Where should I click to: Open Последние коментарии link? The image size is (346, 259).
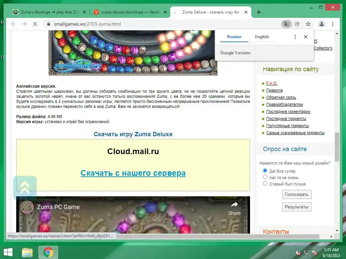click(288, 111)
